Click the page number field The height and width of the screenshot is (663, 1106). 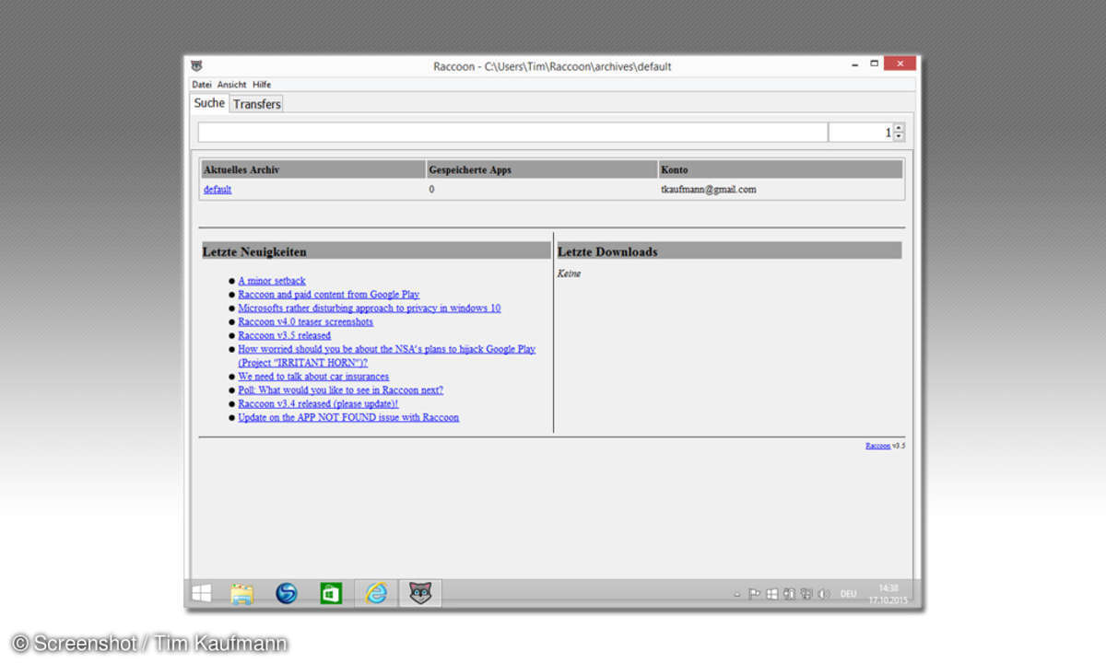pos(861,133)
